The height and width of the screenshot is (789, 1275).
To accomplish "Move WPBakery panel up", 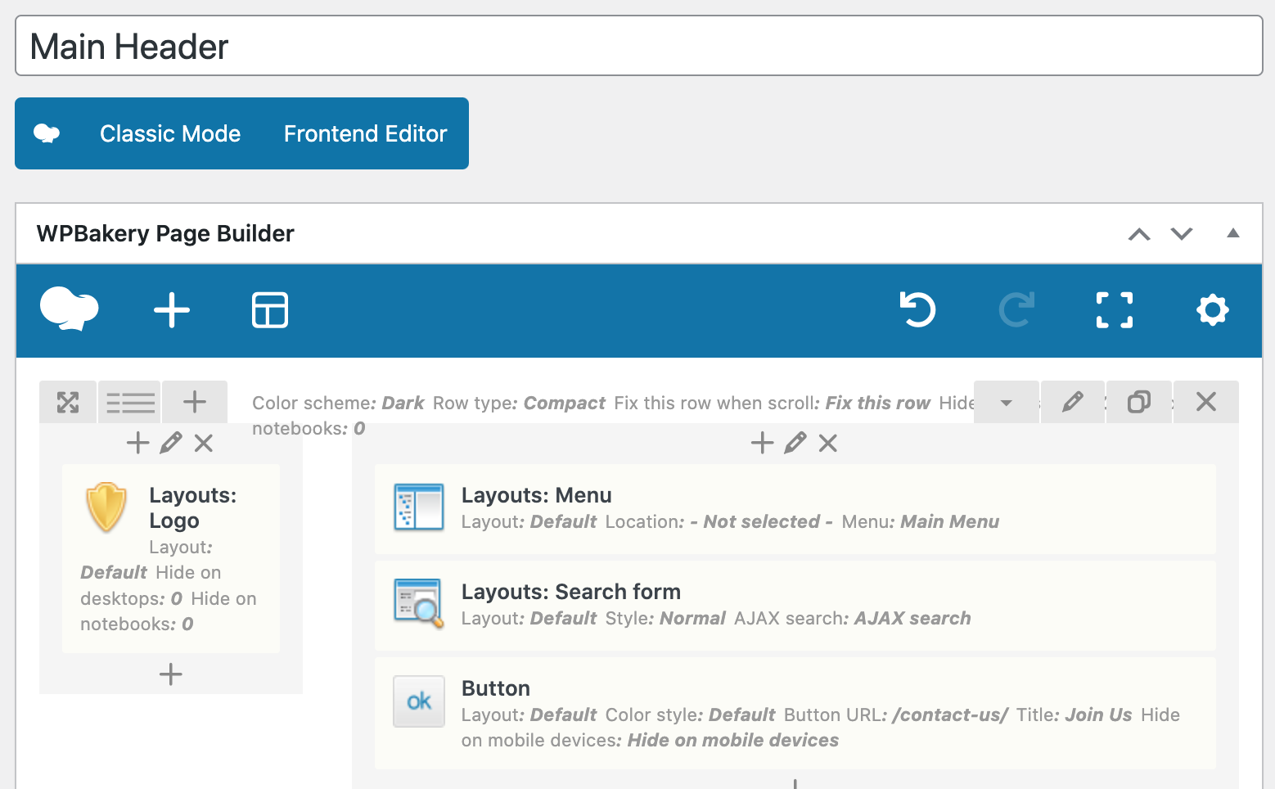I will coord(1139,234).
